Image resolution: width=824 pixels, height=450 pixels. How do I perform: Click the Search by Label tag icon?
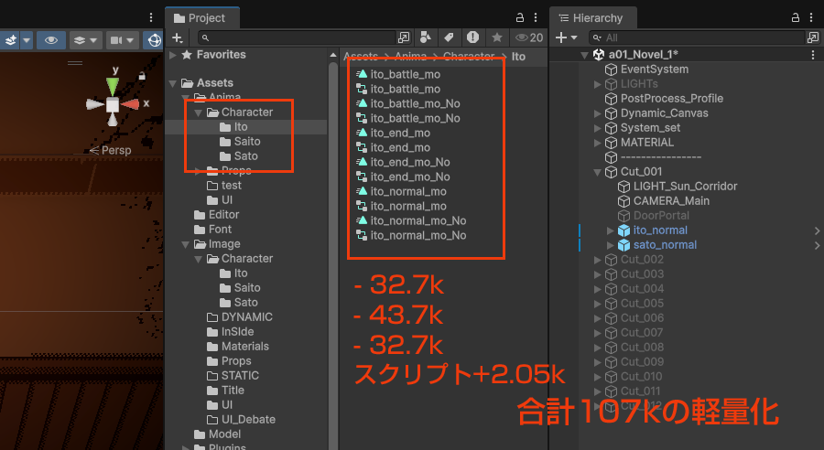[449, 37]
